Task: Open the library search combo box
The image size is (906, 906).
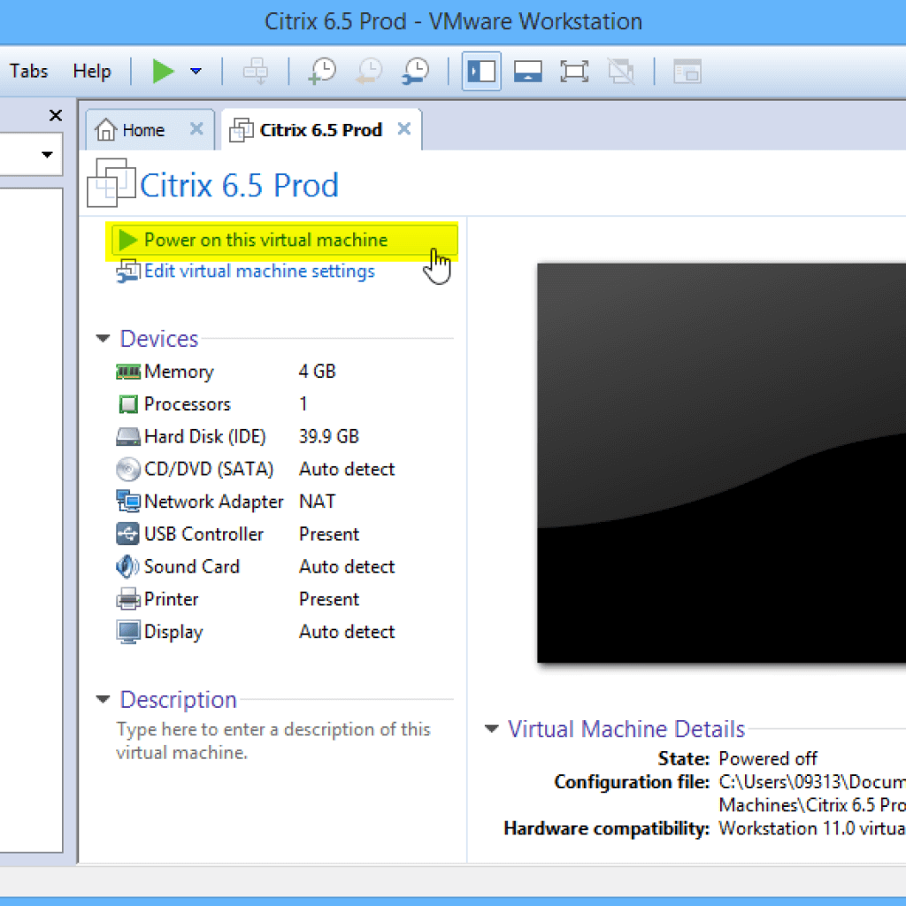Action: point(48,154)
